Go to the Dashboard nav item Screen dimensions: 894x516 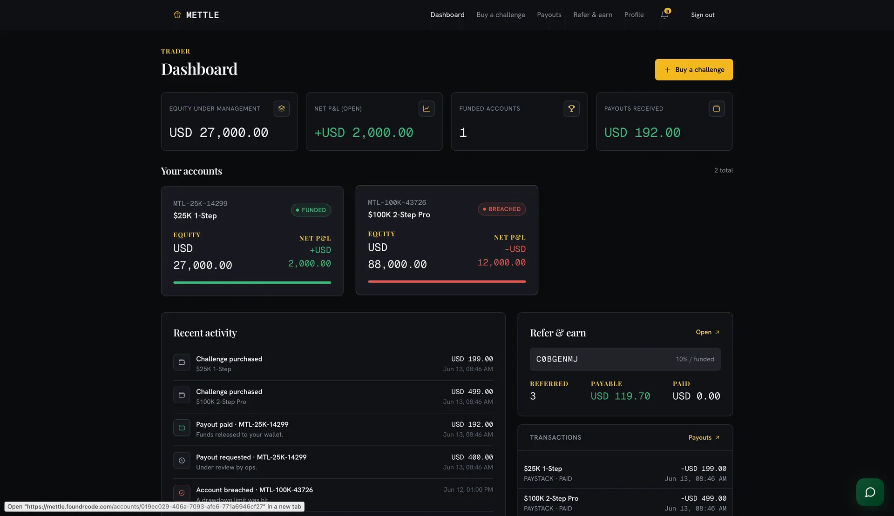(x=447, y=15)
